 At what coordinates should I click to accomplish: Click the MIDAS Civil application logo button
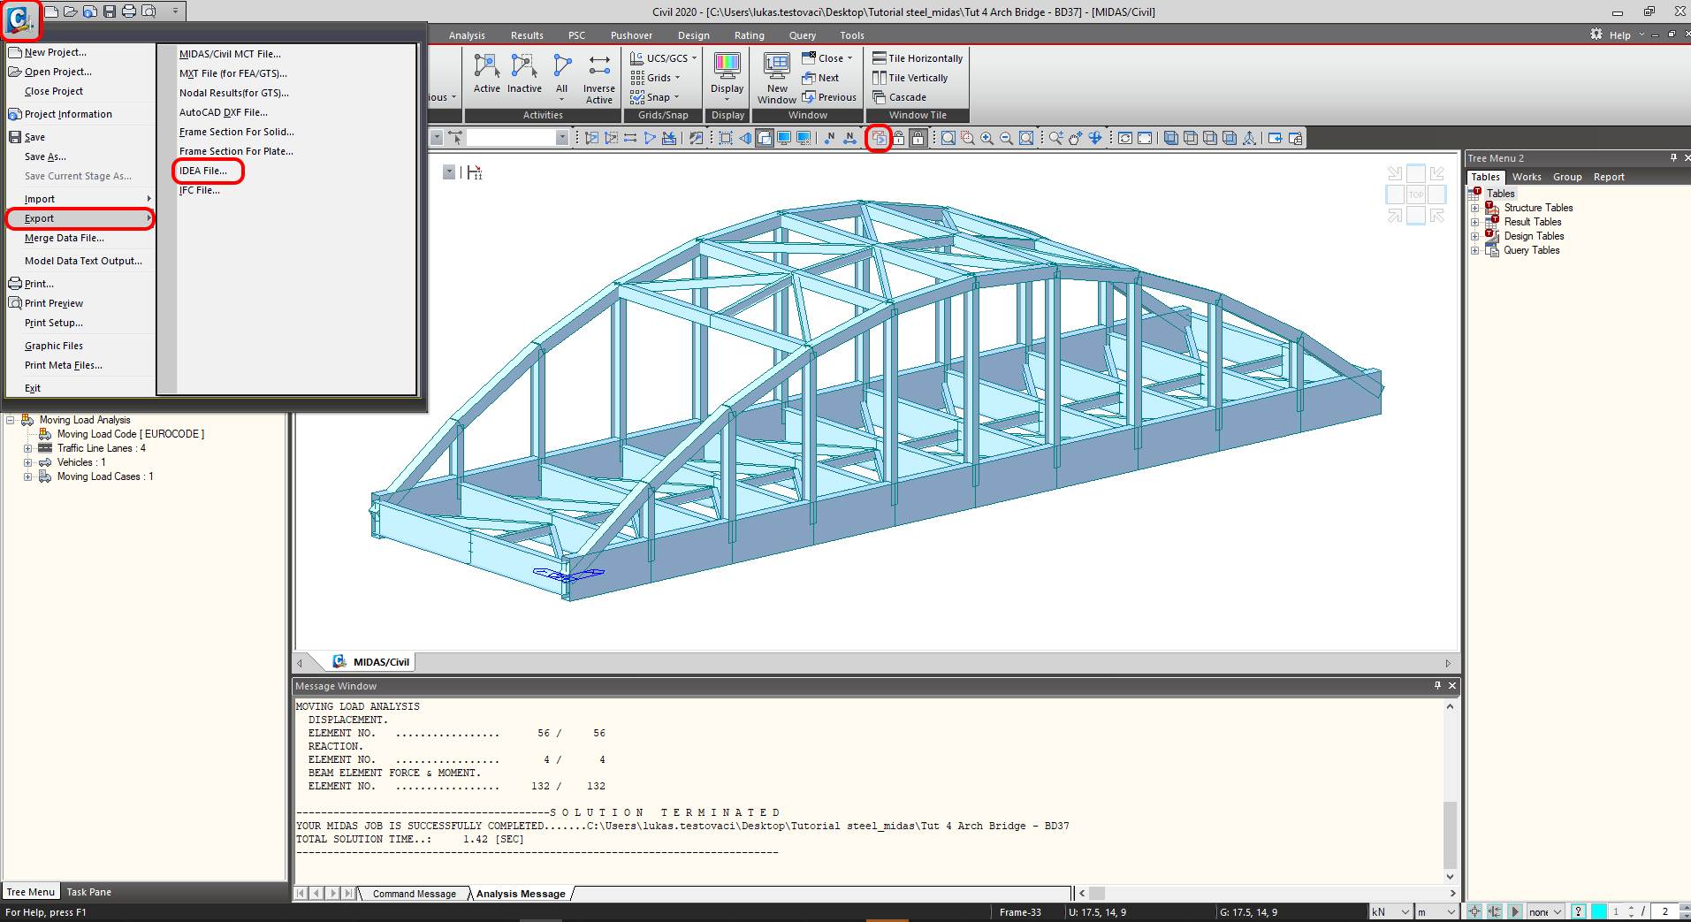19,19
